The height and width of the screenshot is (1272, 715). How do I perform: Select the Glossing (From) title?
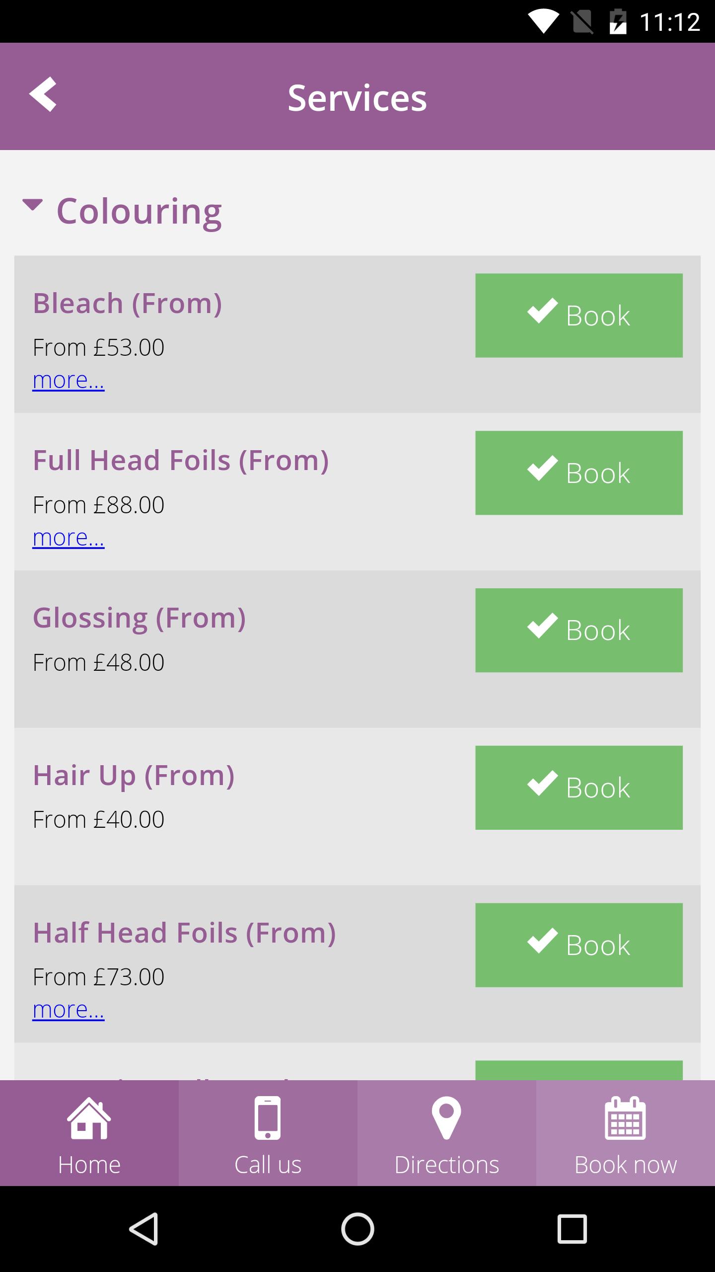pos(139,618)
